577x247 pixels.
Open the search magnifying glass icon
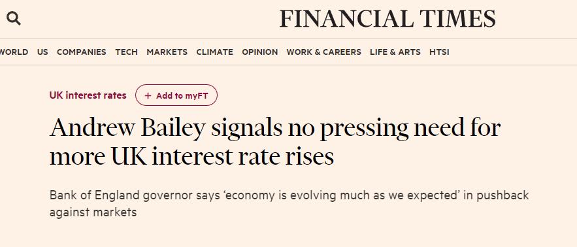click(14, 18)
